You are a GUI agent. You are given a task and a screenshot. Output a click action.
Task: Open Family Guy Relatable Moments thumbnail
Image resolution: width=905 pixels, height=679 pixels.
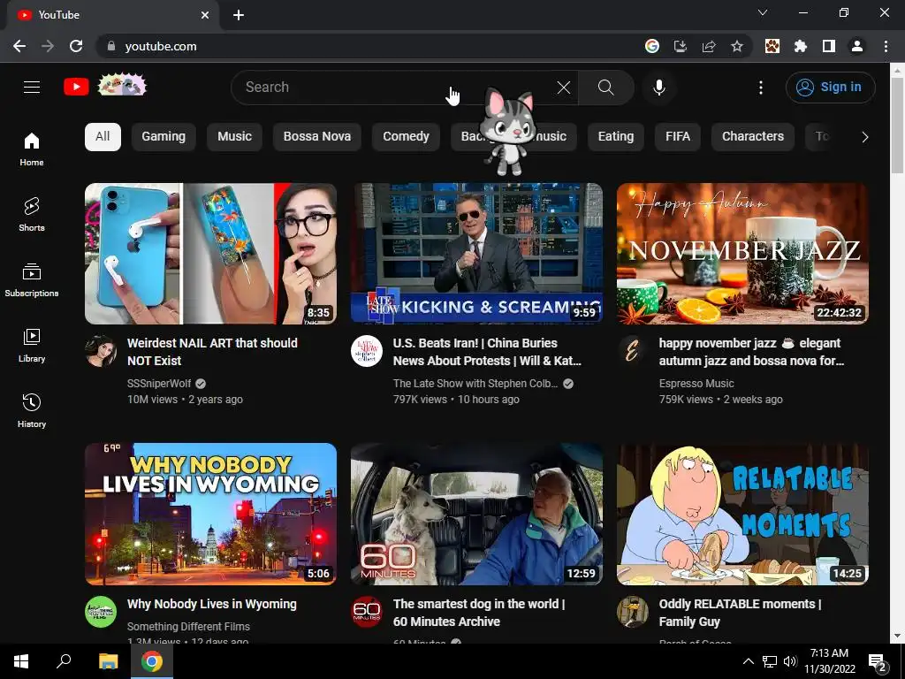(742, 514)
